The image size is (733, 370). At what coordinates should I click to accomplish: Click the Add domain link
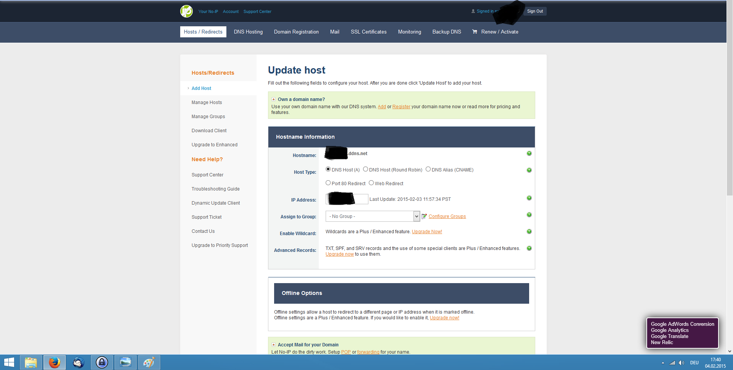(382, 107)
